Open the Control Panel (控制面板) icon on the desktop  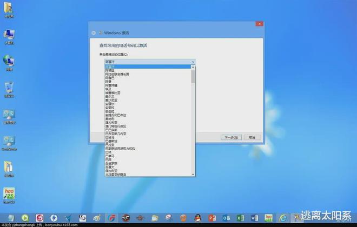pos(9,116)
